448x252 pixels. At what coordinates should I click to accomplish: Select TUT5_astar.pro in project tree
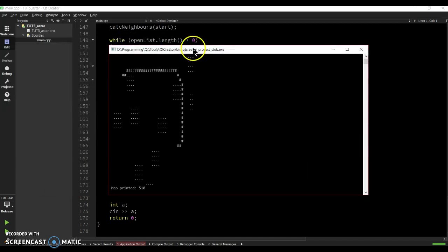click(43, 31)
